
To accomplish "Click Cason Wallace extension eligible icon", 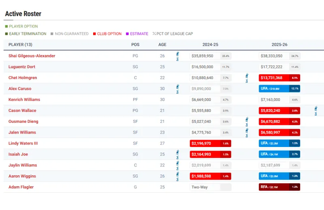I will coord(315,111).
